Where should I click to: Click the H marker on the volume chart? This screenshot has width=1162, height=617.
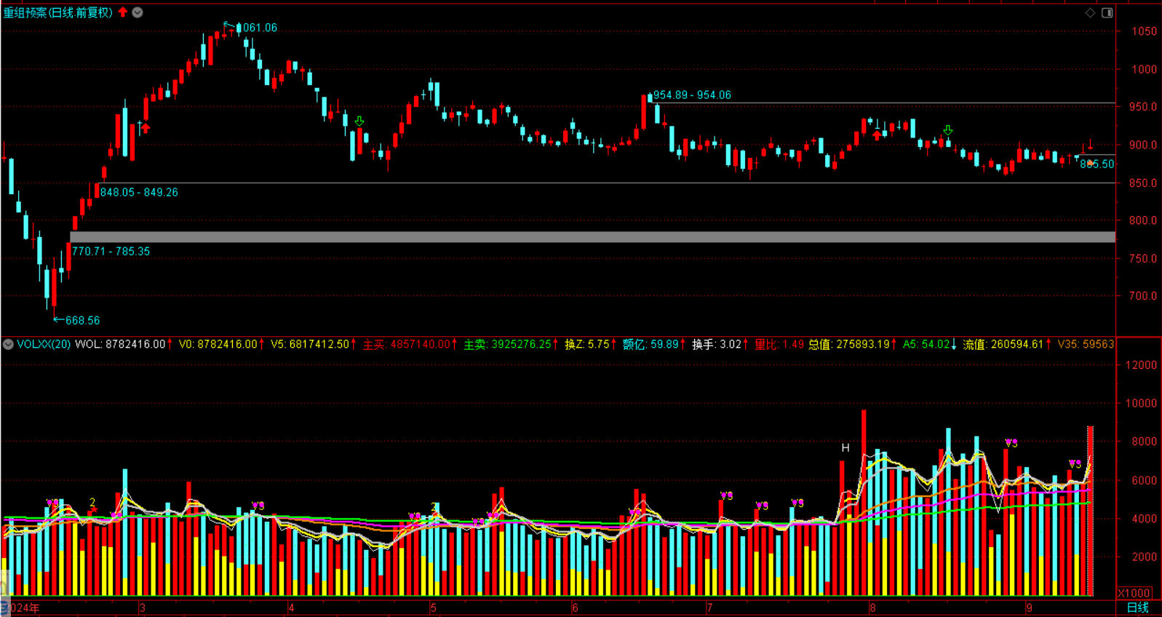(x=845, y=448)
